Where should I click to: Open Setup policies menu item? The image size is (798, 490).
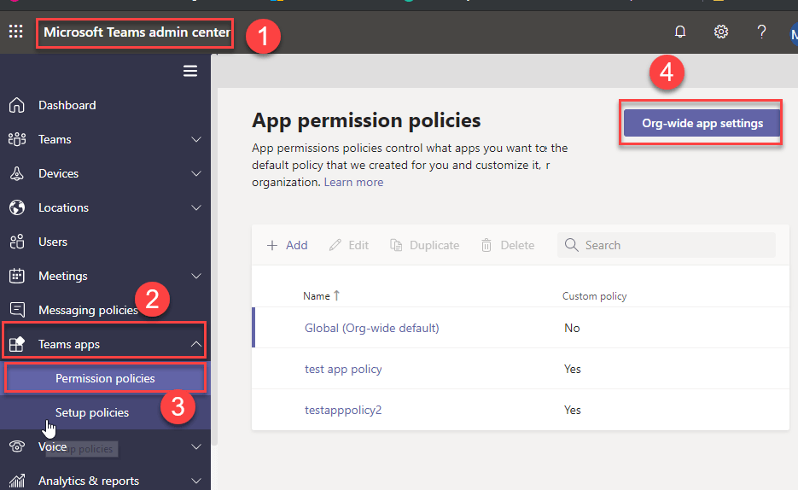(x=92, y=412)
